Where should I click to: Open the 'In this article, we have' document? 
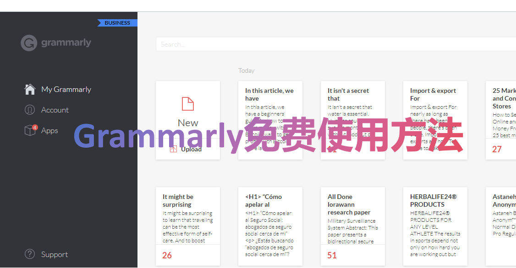[270, 120]
